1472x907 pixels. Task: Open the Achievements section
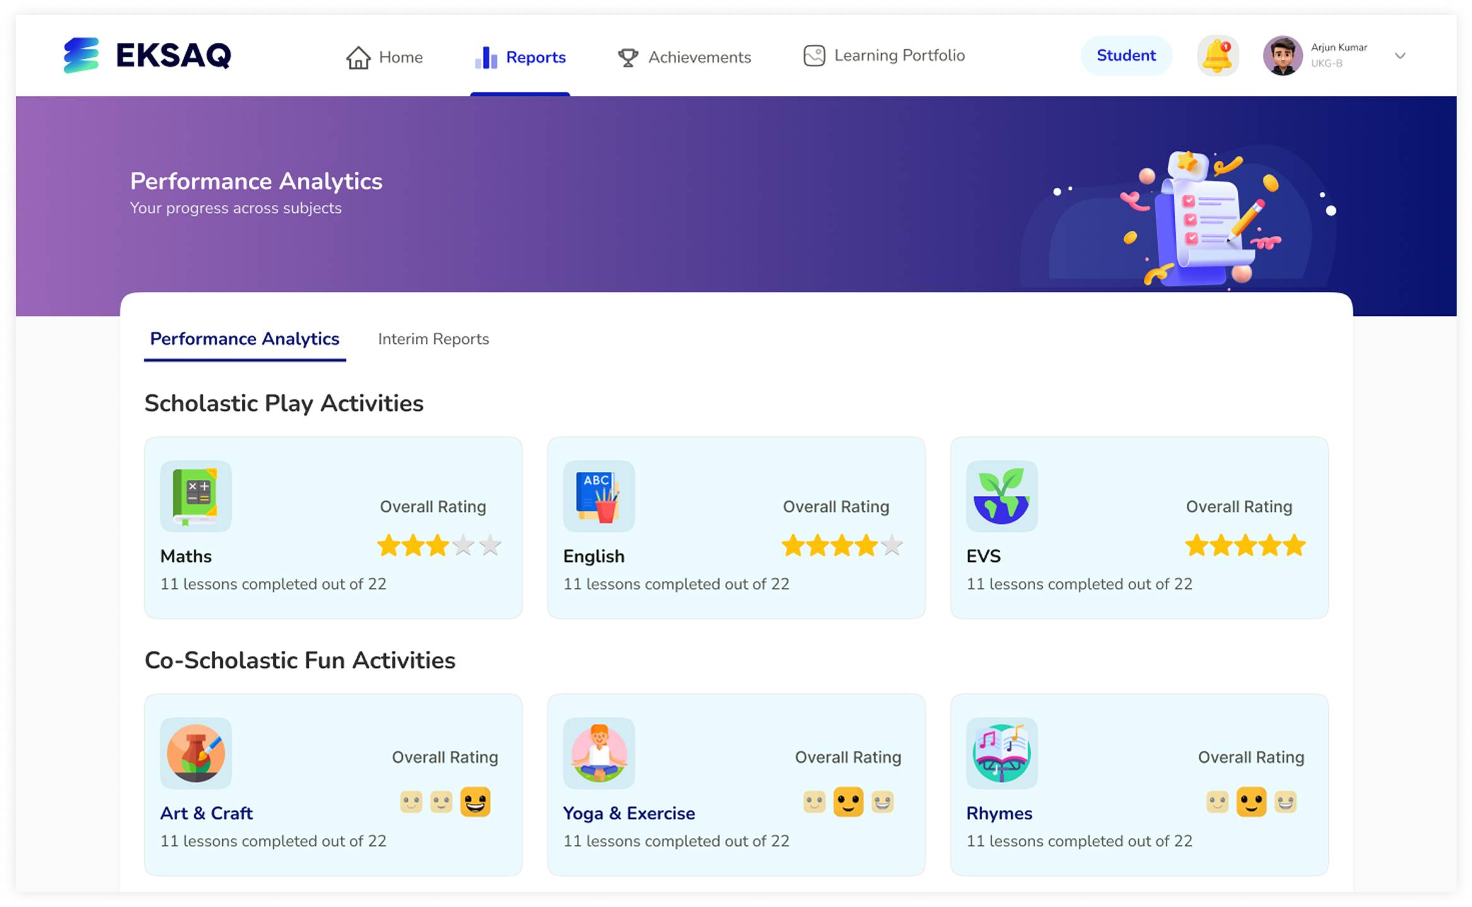[684, 57]
